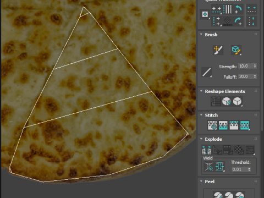Click the Align to Edge diamond-grid icon

(228, 21)
